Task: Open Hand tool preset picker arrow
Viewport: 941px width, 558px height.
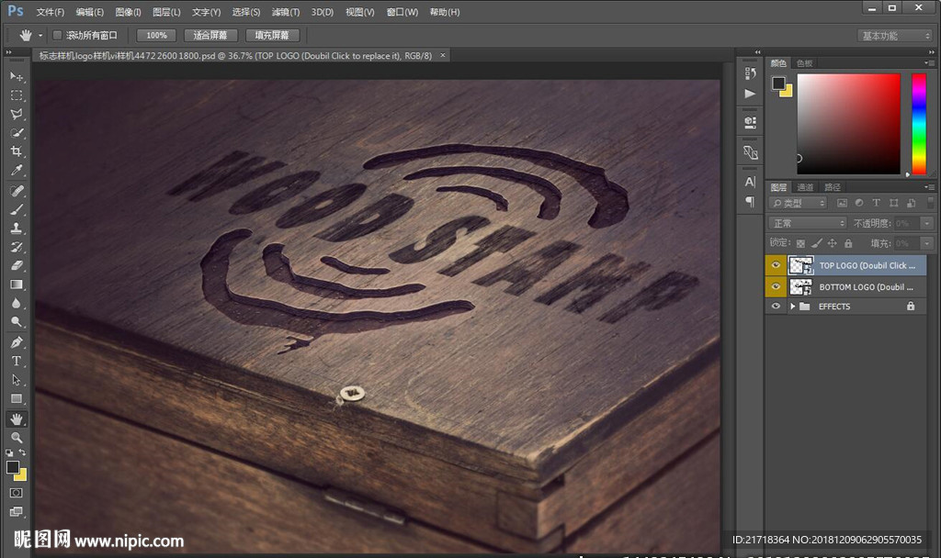Action: click(x=40, y=36)
